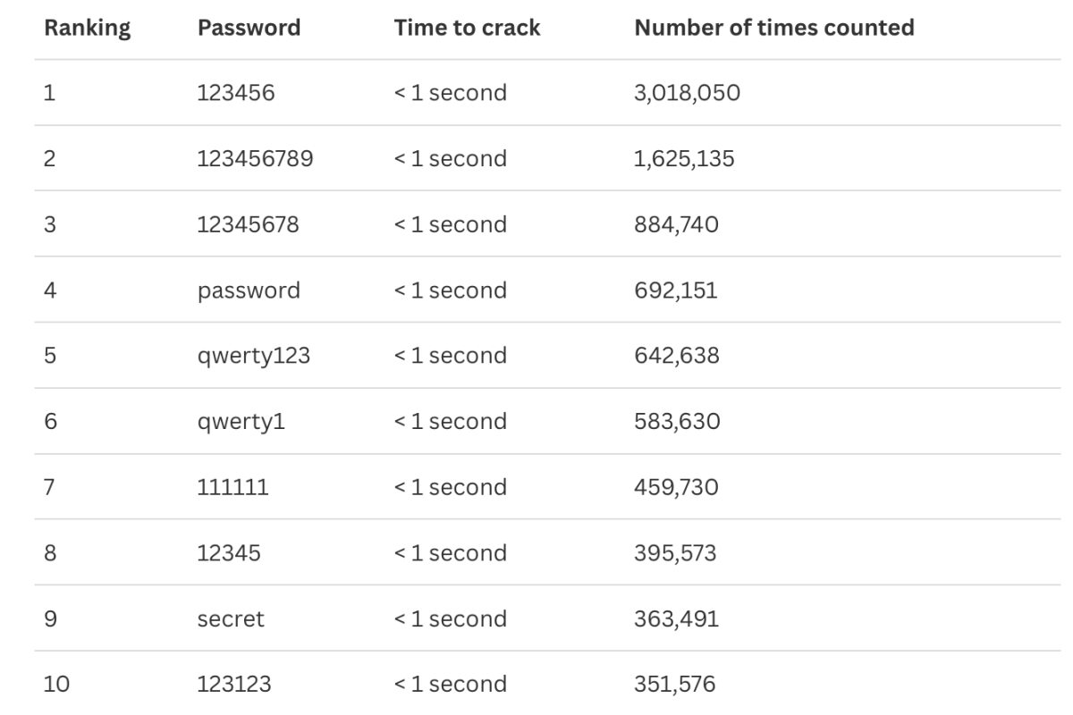The image size is (1073, 715).
Task: Click the count value 692,151
Action: [675, 290]
